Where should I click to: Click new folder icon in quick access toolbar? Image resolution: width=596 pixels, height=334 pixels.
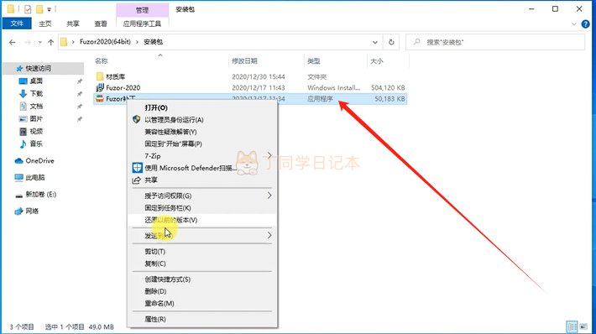coord(39,8)
